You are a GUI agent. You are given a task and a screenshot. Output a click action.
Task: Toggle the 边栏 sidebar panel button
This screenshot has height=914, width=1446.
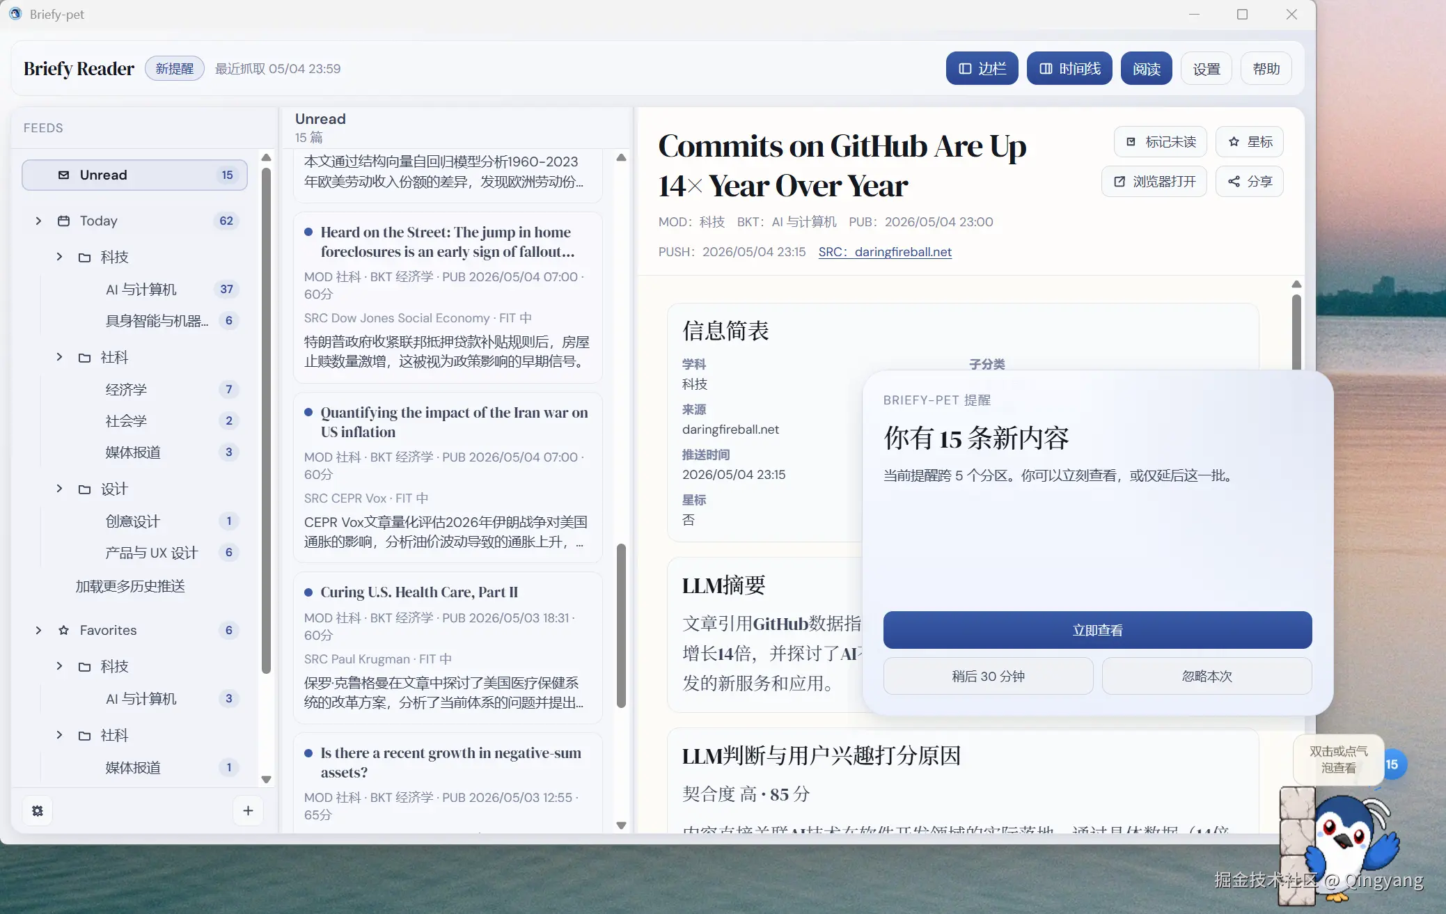pos(982,68)
